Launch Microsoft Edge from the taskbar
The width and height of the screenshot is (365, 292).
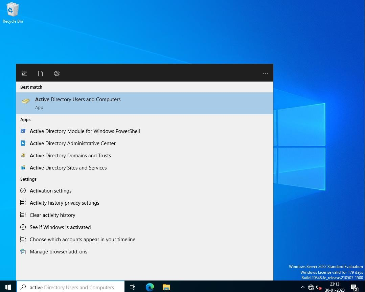150,287
